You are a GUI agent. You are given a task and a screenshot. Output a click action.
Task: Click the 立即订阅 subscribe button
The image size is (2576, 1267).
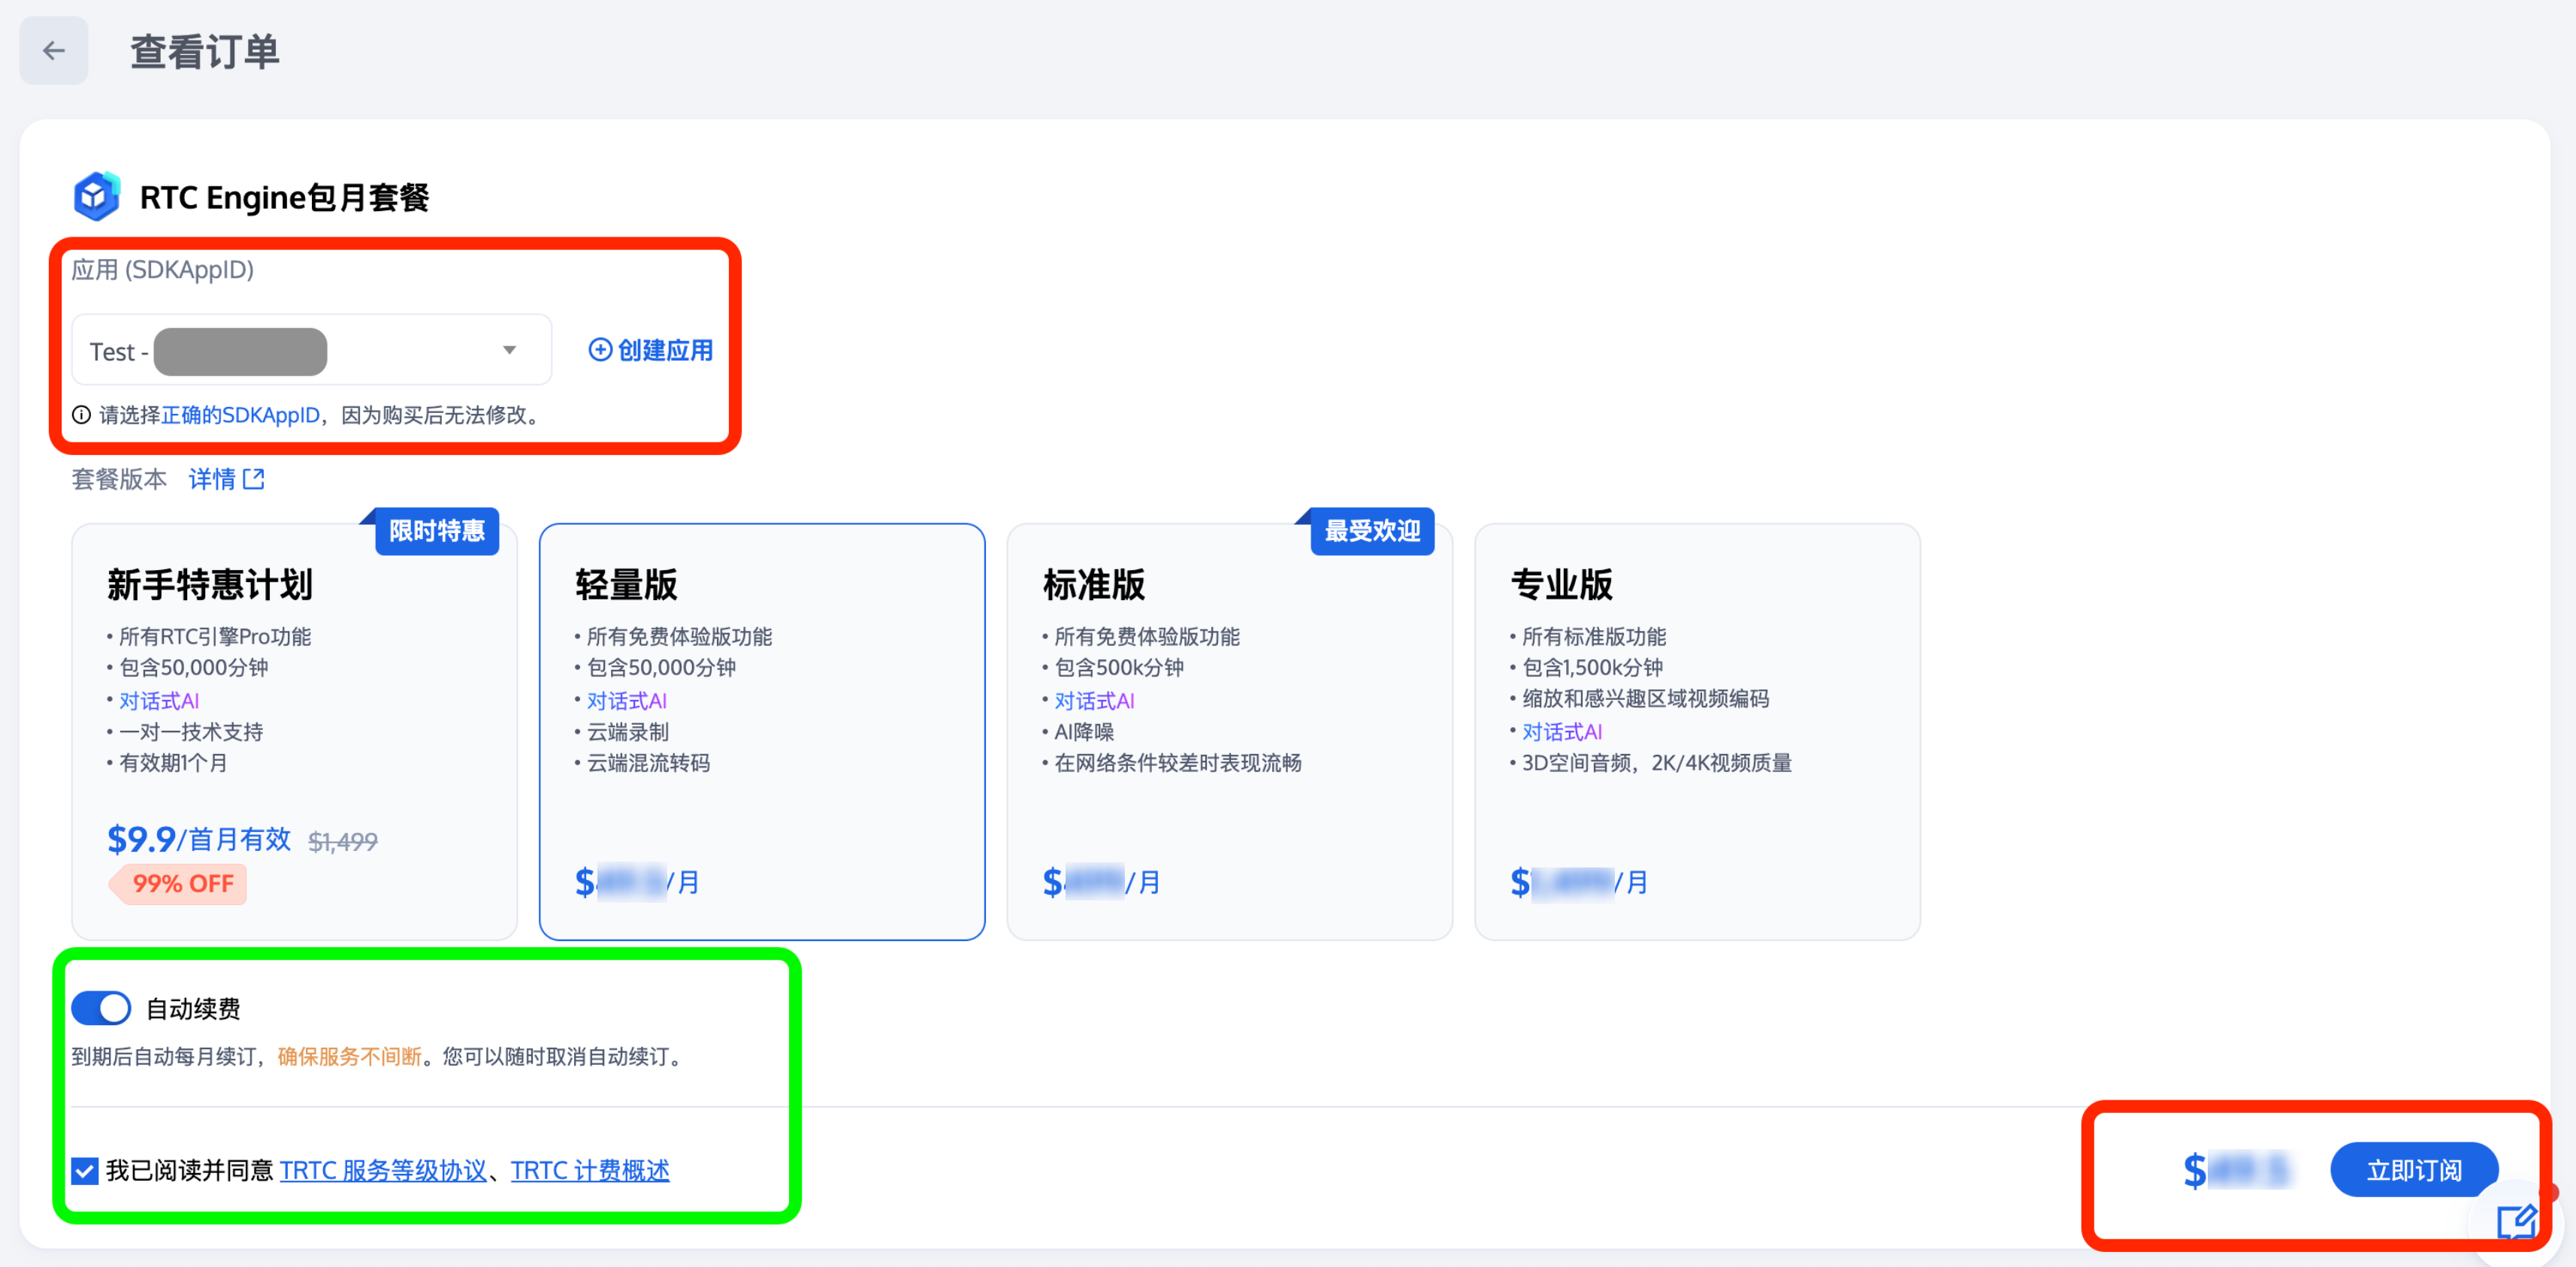pos(2414,1169)
